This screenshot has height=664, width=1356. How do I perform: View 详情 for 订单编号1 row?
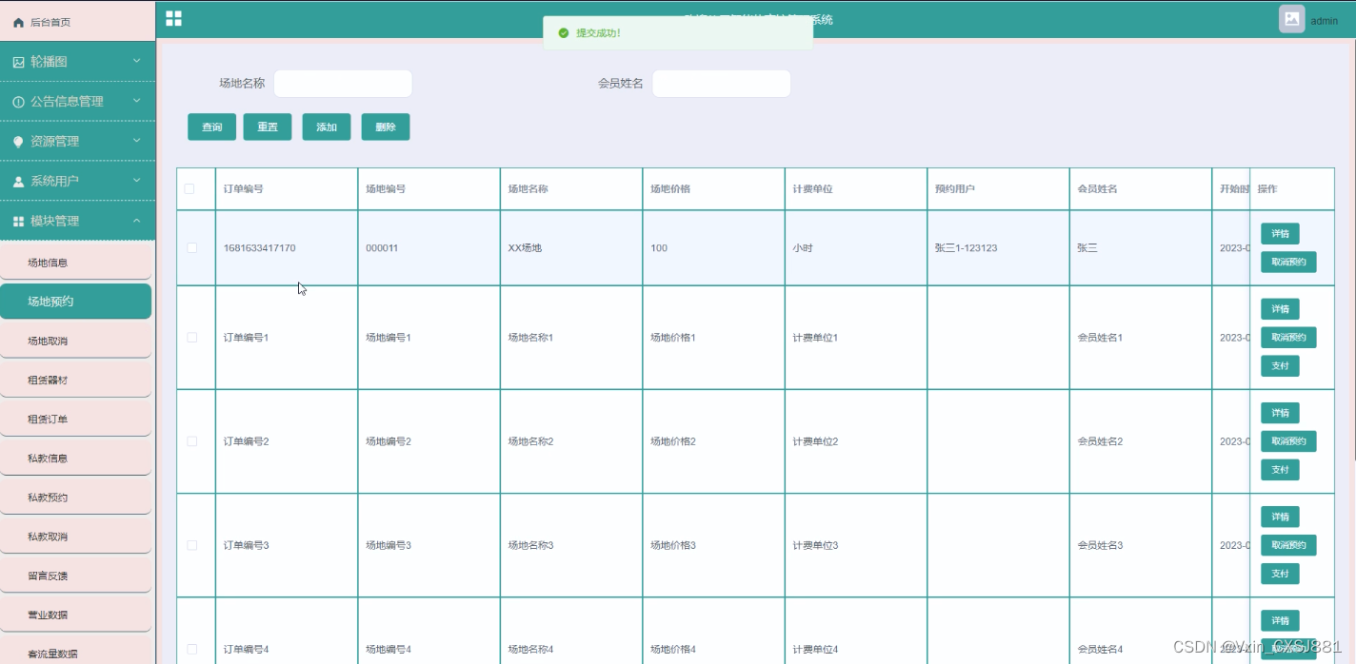1280,309
